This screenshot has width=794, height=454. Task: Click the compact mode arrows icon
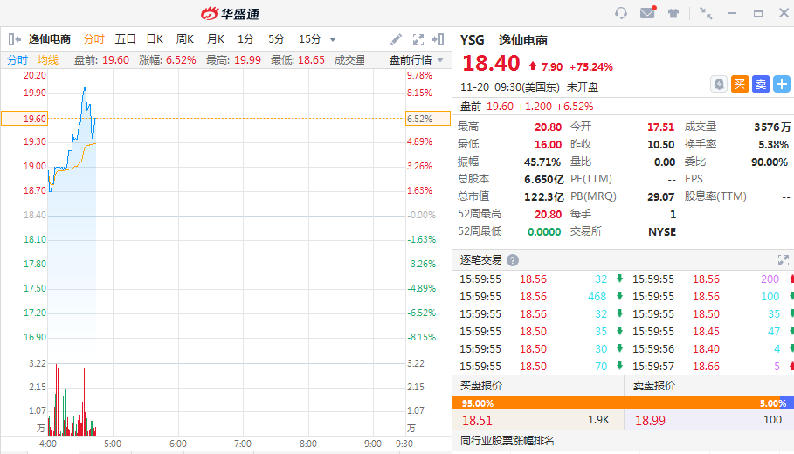(x=706, y=13)
